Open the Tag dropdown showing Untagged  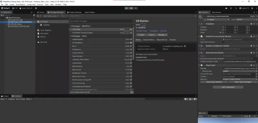tap(218, 20)
